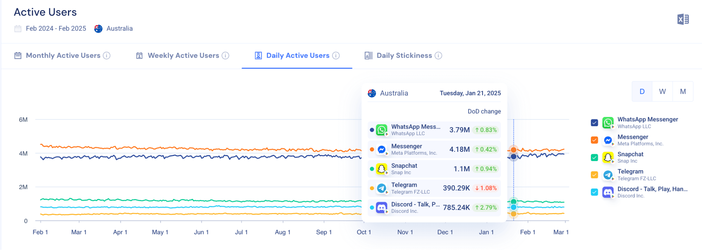Viewport: 702px width, 250px height.
Task: Click the 390.29K Telegram value in tooltip
Action: point(456,188)
